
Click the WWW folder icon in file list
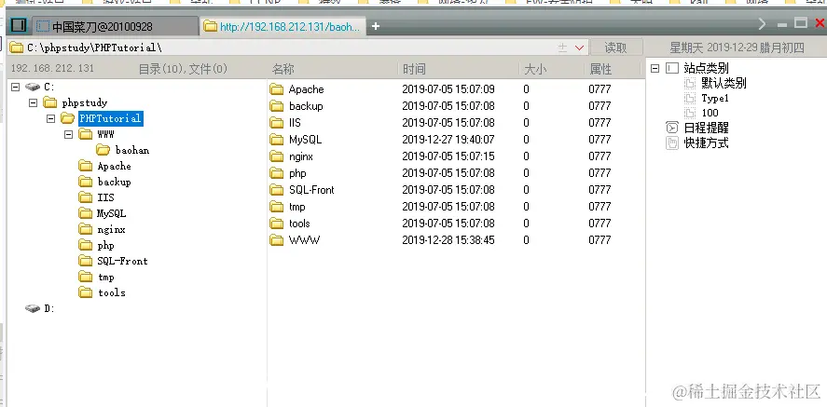point(276,240)
